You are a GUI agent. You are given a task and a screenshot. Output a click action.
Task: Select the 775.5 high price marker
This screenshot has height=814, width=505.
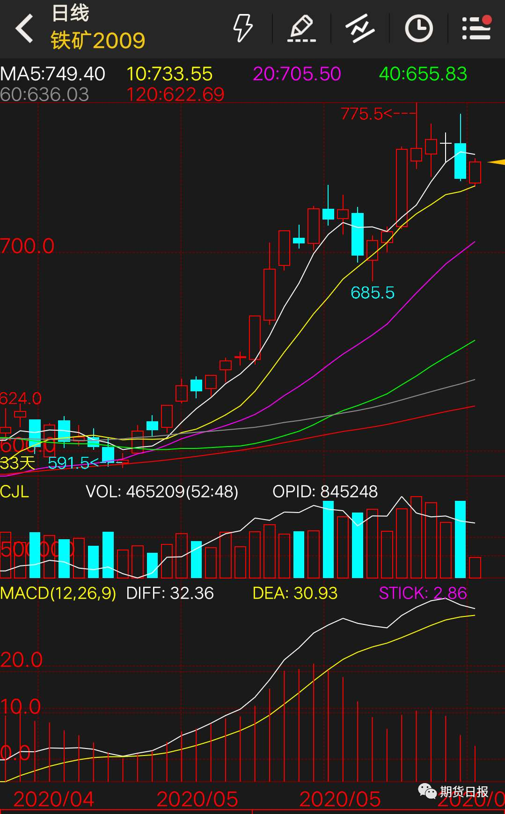(x=362, y=114)
